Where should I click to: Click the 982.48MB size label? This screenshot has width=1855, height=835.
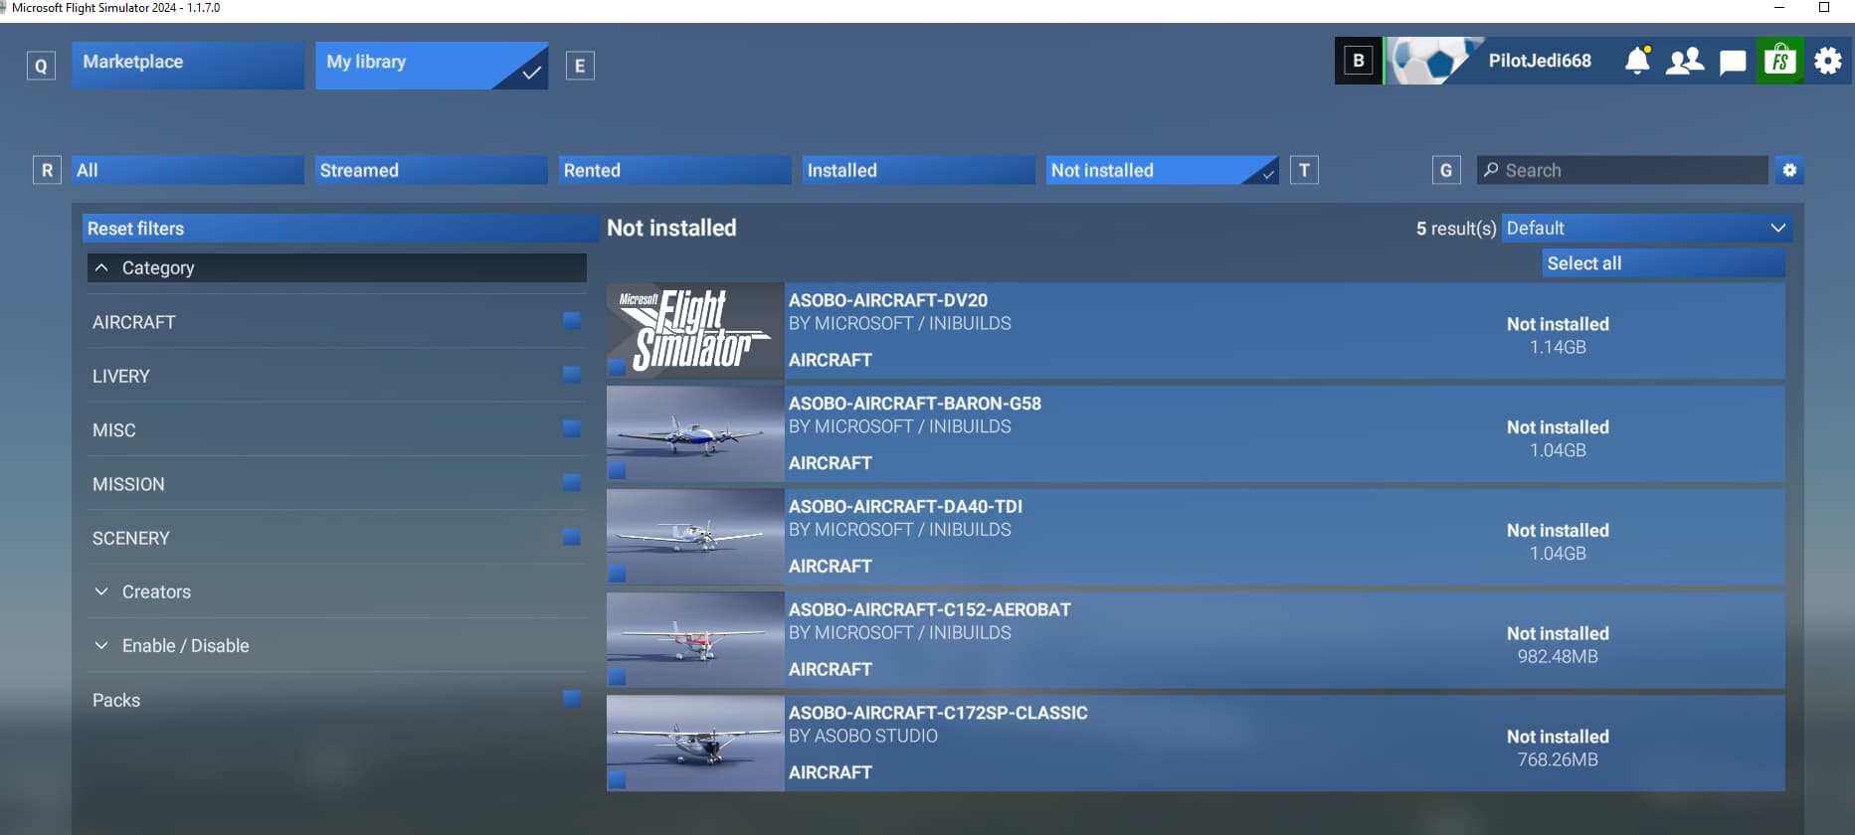(x=1558, y=656)
